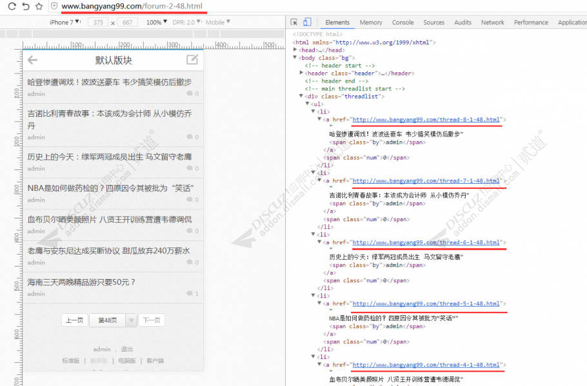The image size is (587, 386).
Task: Click reply count icon on 历史上的今天 thread
Action: point(190,168)
